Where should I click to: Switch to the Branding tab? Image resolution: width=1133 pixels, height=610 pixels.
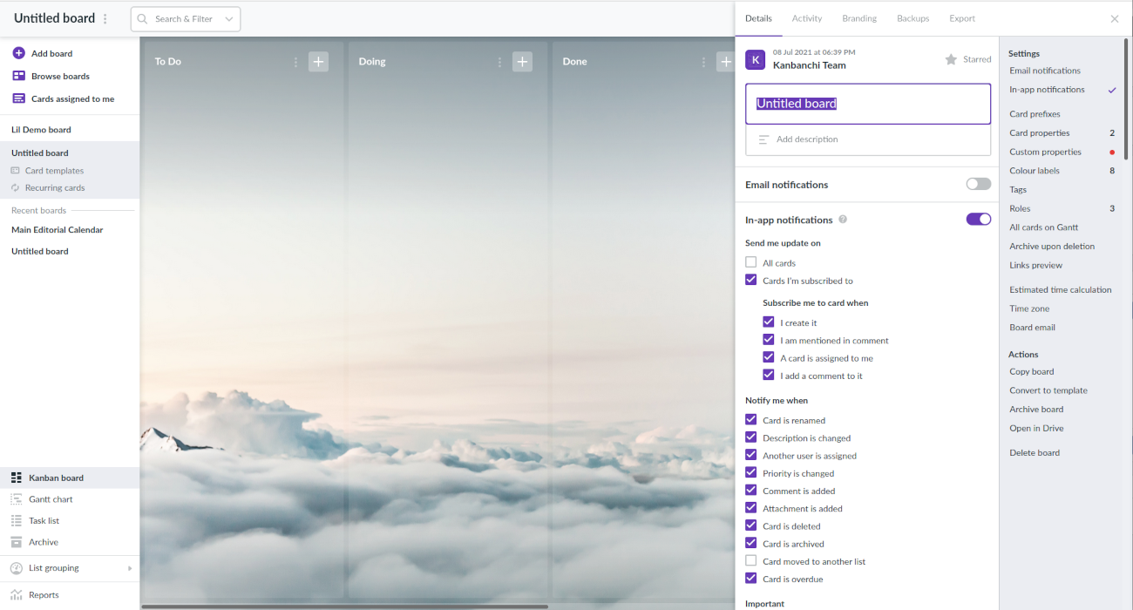pos(859,18)
